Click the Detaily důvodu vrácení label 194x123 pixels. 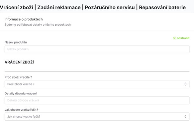[x=21, y=93]
